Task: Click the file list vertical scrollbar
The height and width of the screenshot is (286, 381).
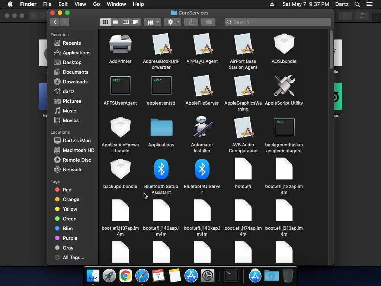Action: click(331, 50)
